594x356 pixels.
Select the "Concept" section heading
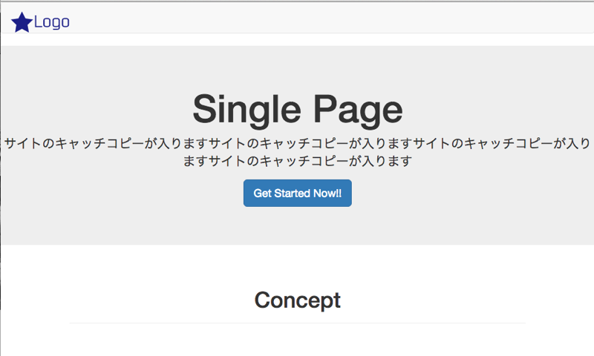point(298,300)
